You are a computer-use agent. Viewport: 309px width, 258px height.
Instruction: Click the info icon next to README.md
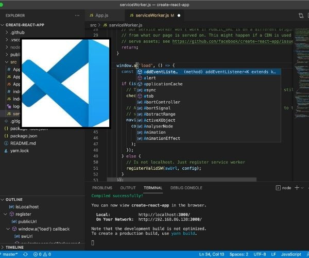[6, 143]
